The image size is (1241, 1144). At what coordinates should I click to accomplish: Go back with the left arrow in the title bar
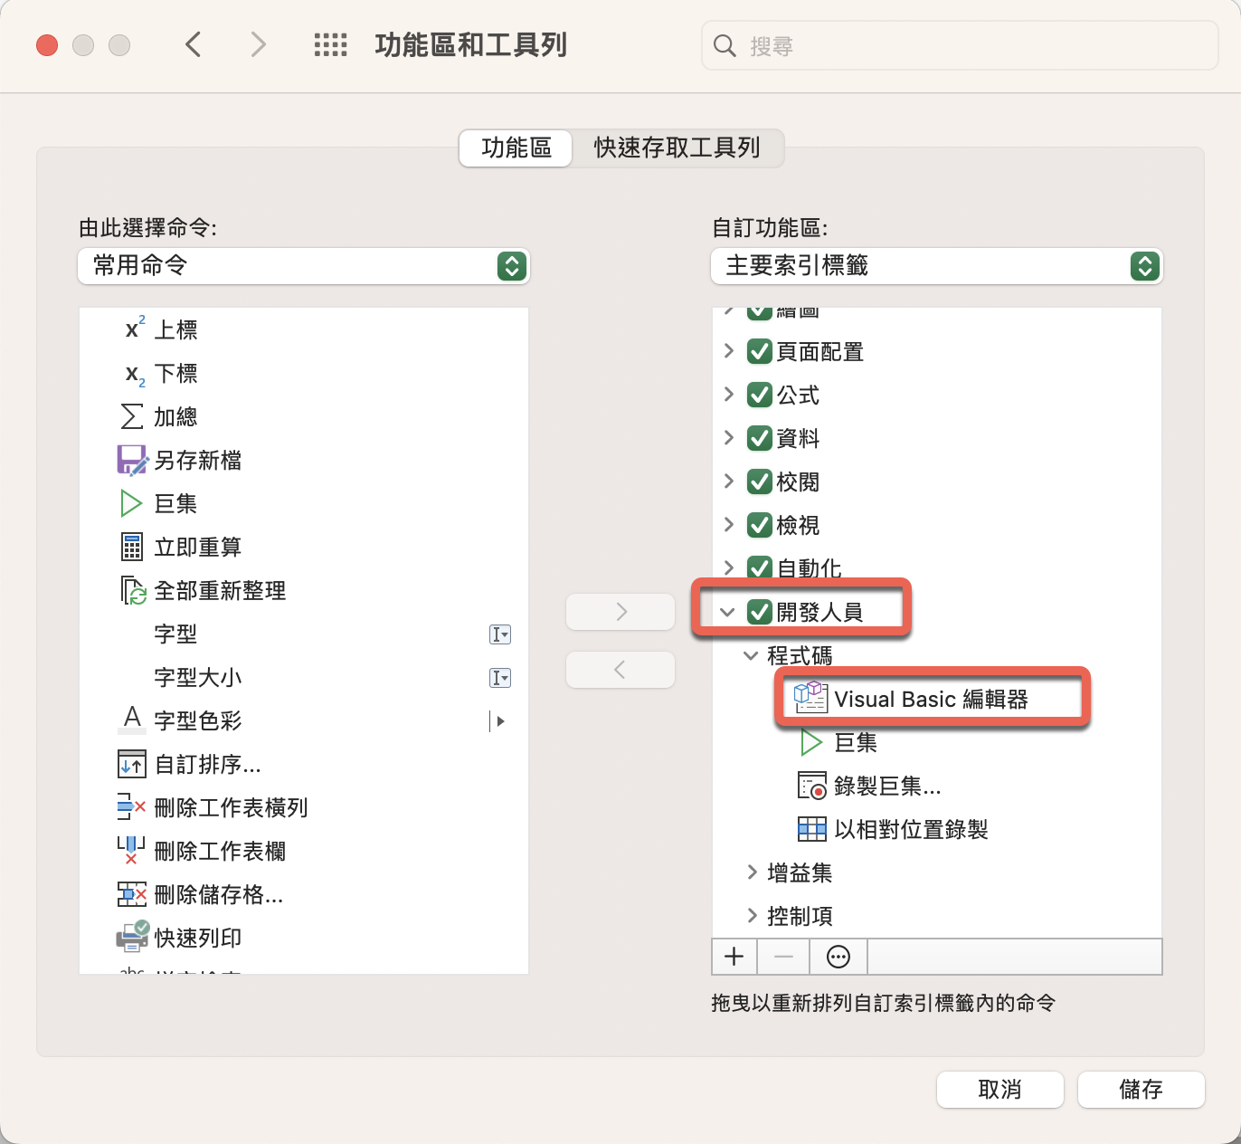pyautogui.click(x=193, y=44)
